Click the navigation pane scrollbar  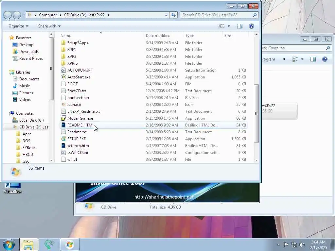click(51, 69)
